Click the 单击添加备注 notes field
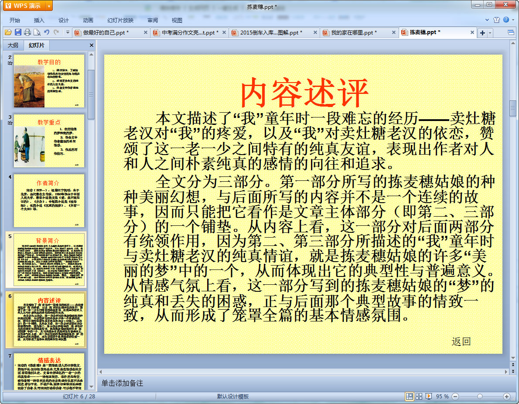 [x=122, y=383]
